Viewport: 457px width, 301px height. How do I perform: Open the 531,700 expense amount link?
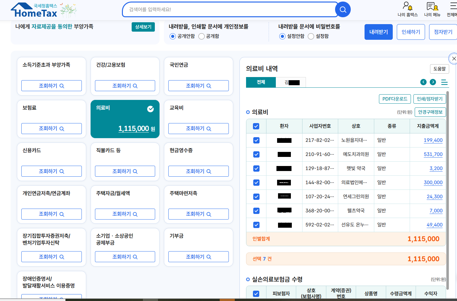[433, 154]
